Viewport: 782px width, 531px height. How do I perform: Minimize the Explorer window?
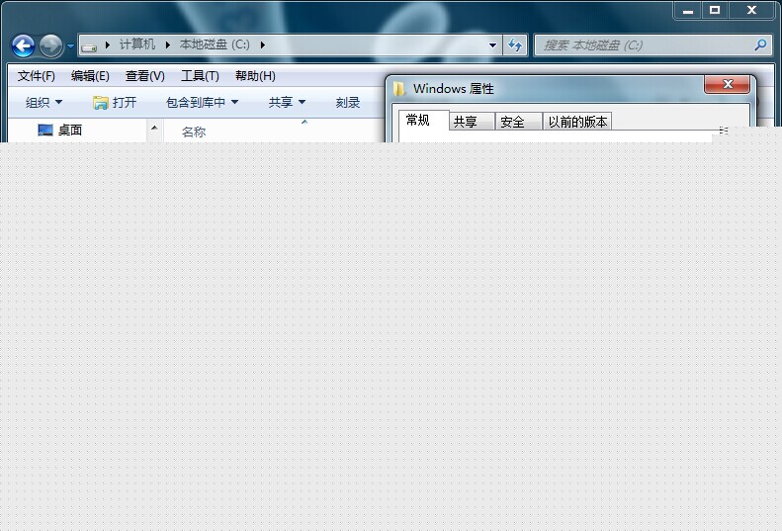(688, 10)
